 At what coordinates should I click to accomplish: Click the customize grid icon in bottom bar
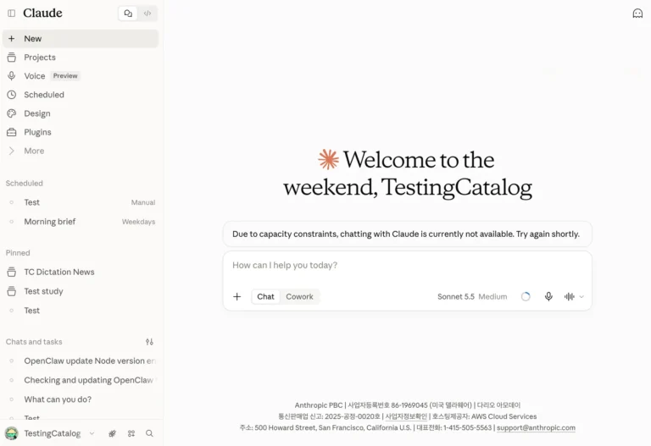131,433
